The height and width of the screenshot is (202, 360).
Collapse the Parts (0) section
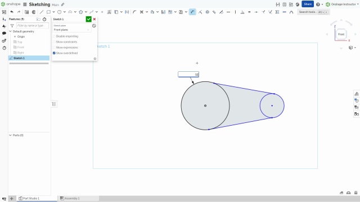(x=10, y=135)
